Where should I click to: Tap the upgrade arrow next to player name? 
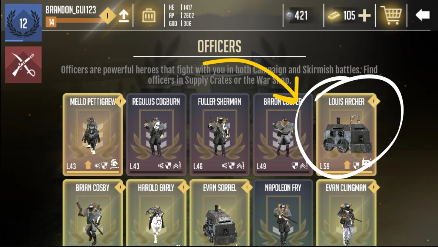(x=124, y=16)
